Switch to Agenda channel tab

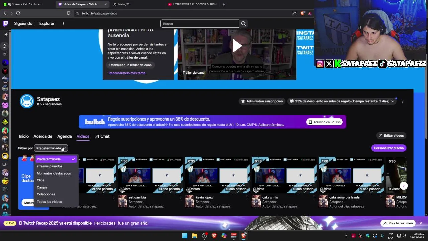coord(64,136)
